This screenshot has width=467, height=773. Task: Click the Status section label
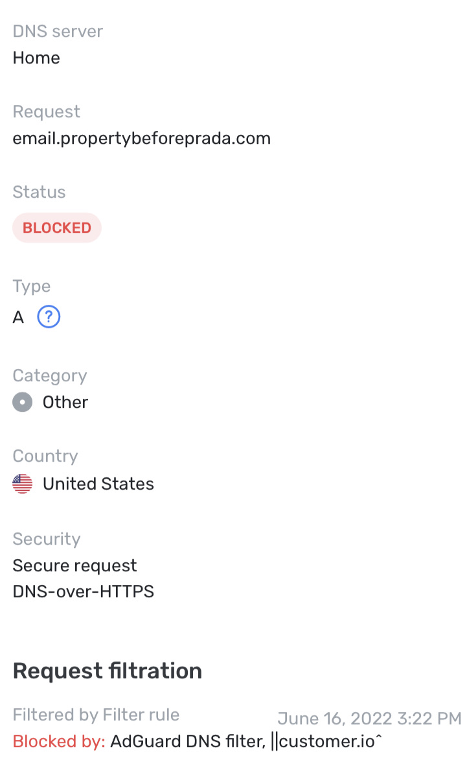pos(39,191)
